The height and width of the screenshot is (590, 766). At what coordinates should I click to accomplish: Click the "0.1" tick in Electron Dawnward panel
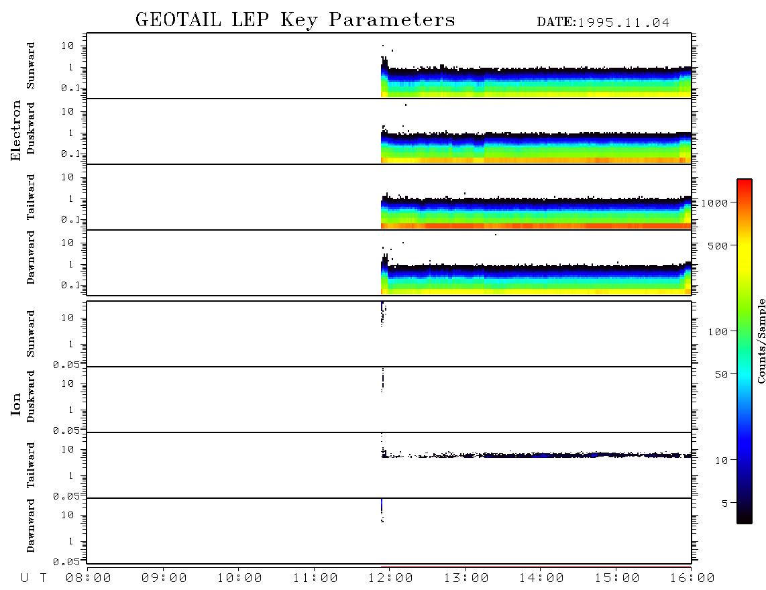click(x=70, y=285)
